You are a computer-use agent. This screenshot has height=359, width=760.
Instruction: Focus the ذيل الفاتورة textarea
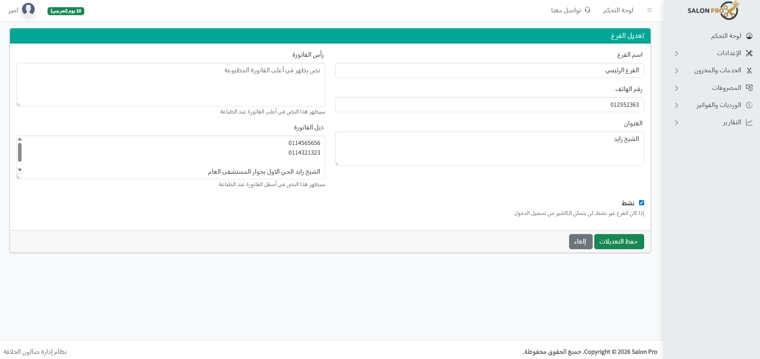click(171, 157)
